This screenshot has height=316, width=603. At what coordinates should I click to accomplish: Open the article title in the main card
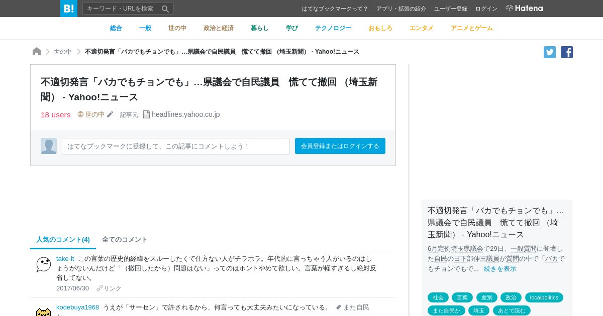pos(209,89)
